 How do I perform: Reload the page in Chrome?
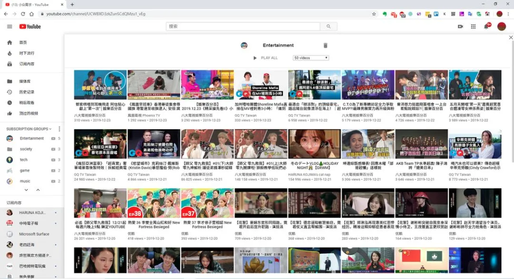tap(23, 14)
